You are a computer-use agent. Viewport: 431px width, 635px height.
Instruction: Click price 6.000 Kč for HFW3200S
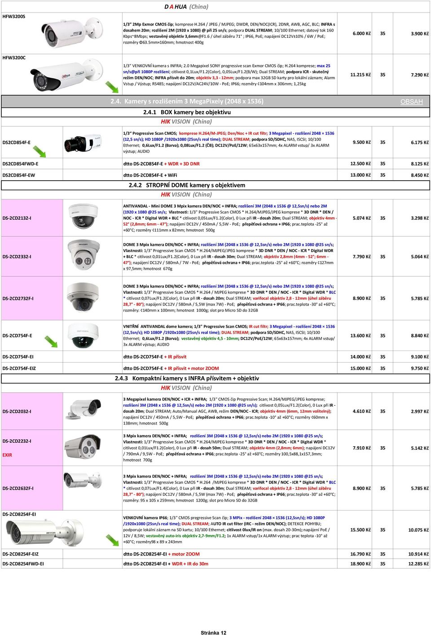(x=362, y=34)
